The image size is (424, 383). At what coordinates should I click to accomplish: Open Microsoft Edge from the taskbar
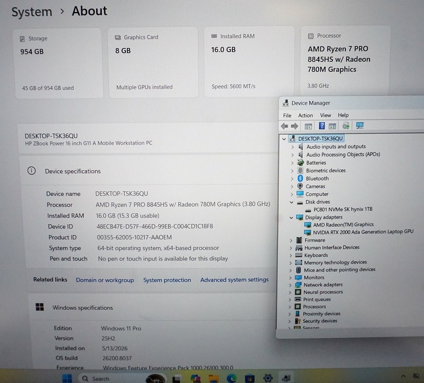pos(232,378)
